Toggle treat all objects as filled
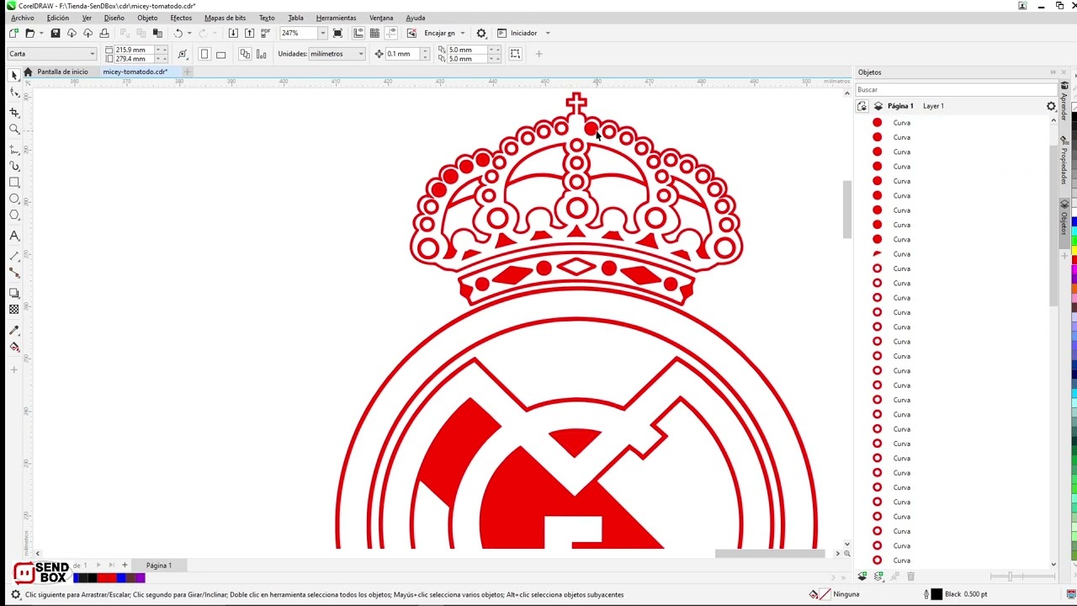This screenshot has width=1077, height=606. pos(515,54)
